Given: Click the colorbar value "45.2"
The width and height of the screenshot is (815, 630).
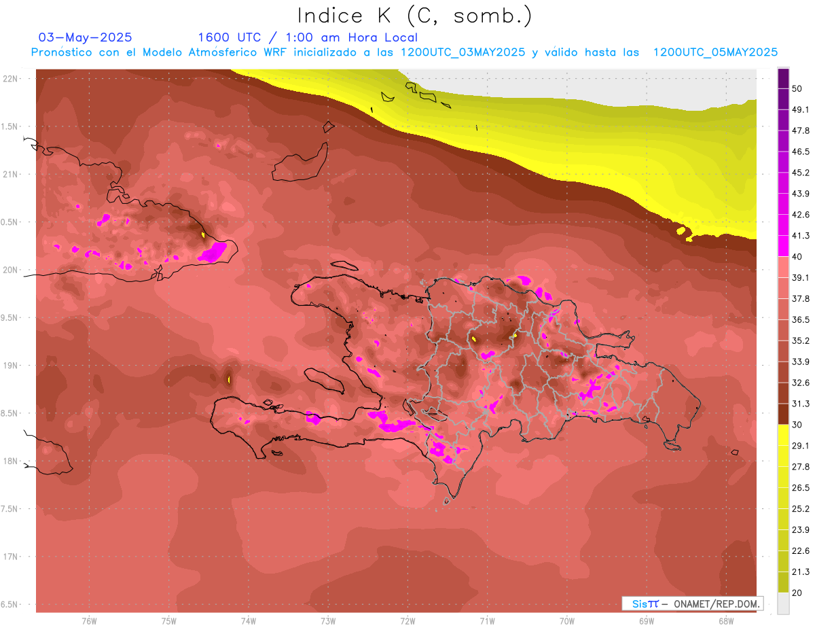Looking at the screenshot, I should click(801, 173).
